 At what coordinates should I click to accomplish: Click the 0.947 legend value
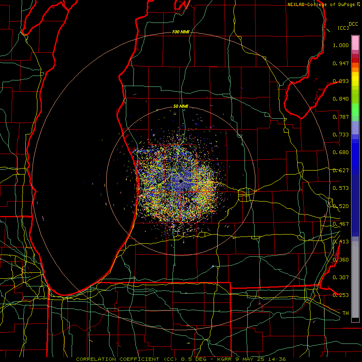341,63
